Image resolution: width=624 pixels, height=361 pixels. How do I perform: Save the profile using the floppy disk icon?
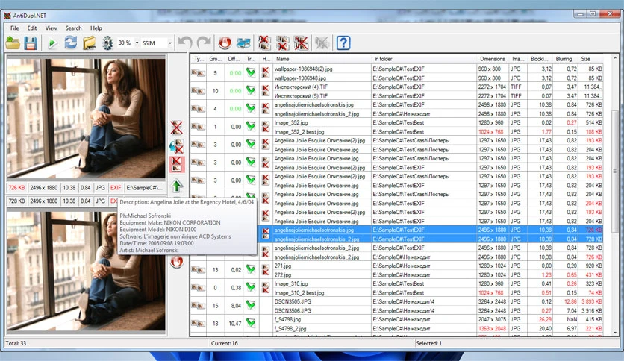pos(31,43)
